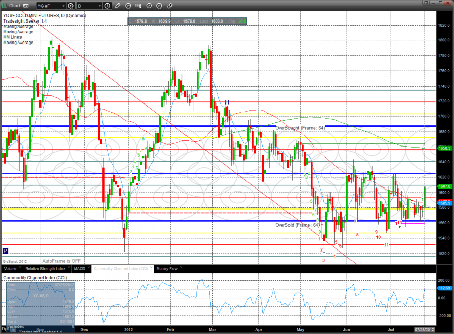Viewport: 454px width, 334px height.
Task: Select the MACD tab
Action: 79,268
